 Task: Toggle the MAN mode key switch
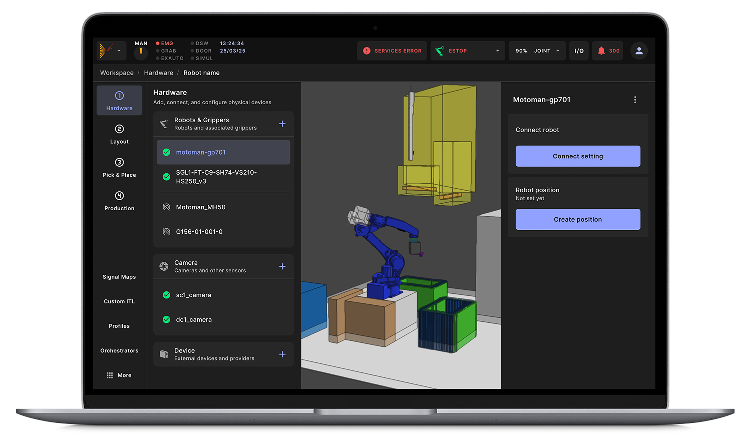tap(141, 51)
